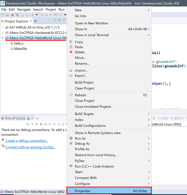Select hello.c in the project tree

point(19,43)
